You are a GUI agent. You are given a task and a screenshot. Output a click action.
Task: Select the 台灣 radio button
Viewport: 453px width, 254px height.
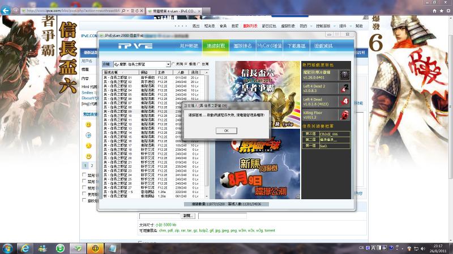pos(200,64)
